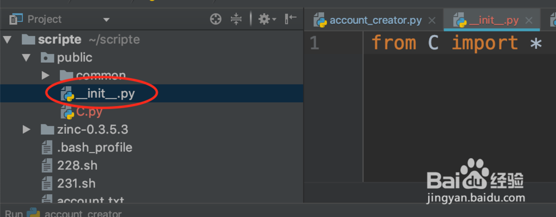Click line number 1 in the gutter
Viewport: 556px width, 217px height.
(x=315, y=43)
